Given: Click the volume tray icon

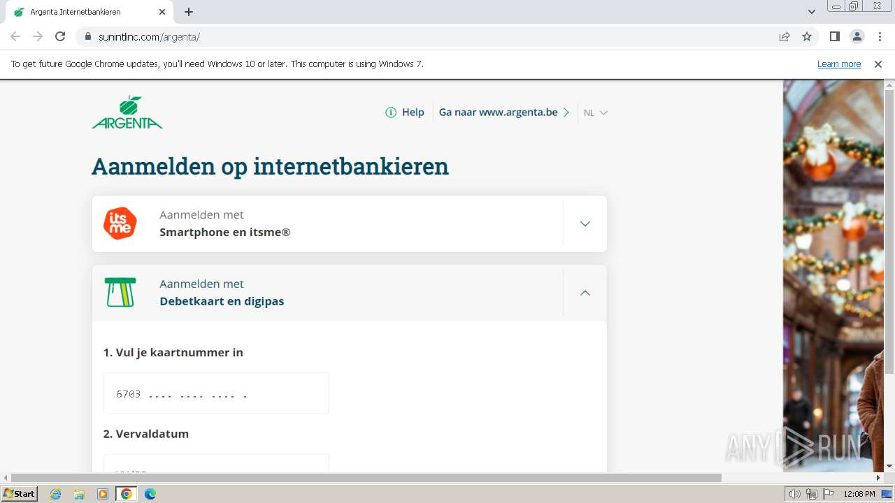Looking at the screenshot, I should point(795,494).
